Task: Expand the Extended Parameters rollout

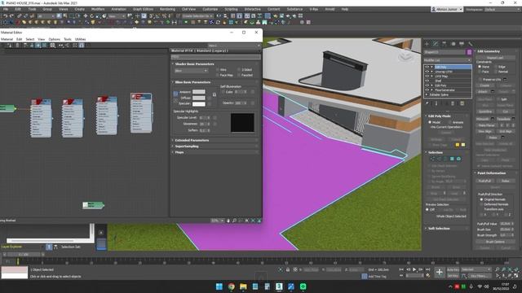Action: point(192,140)
